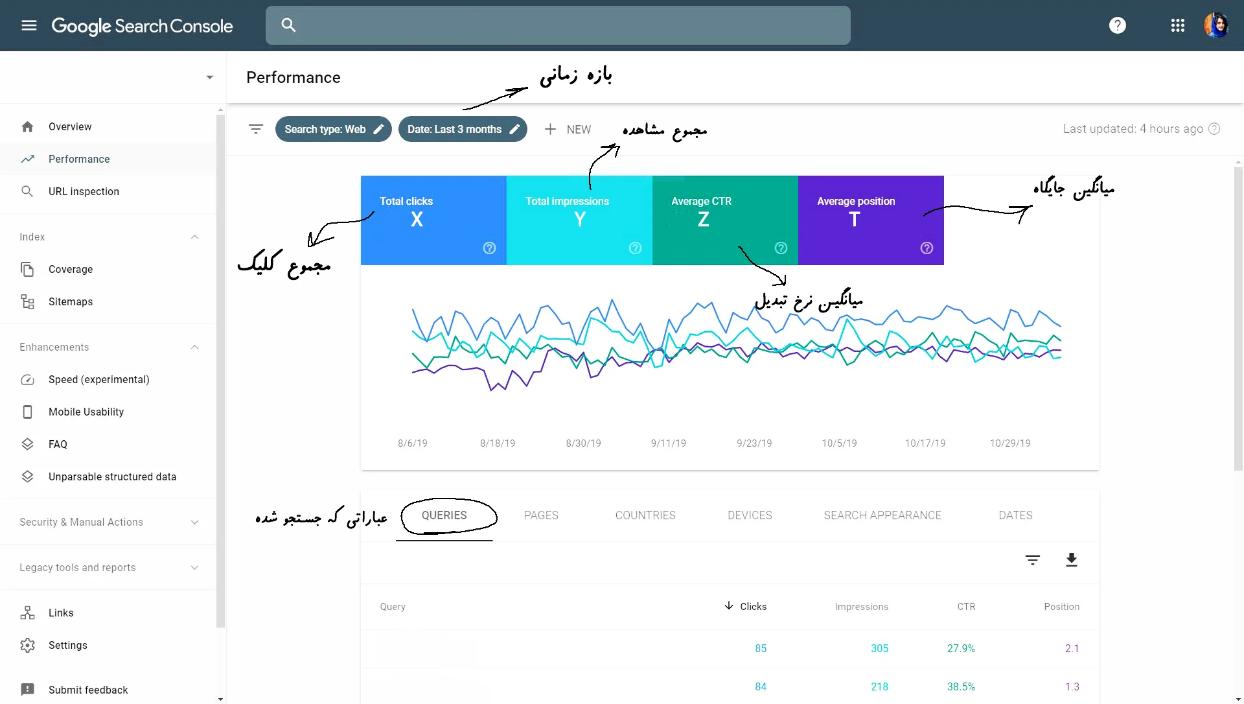Click the URL inspection search field

tap(557, 25)
